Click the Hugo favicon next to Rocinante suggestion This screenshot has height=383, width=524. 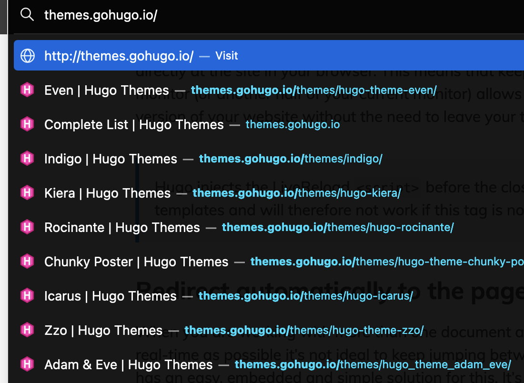27,227
